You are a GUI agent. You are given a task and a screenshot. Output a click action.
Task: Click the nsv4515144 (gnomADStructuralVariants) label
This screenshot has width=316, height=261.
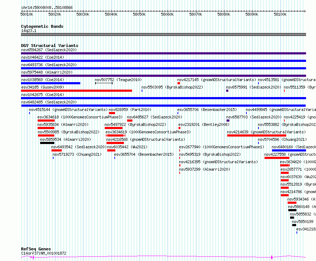68,110
